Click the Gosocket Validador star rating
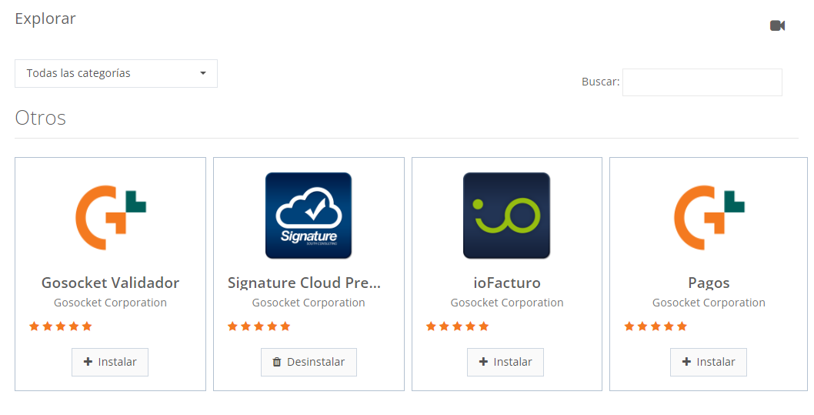The height and width of the screenshot is (415, 814). coord(61,326)
